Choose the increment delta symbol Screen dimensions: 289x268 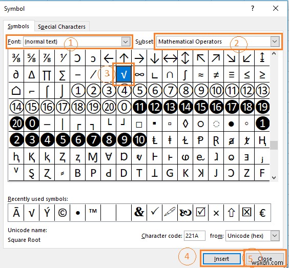pyautogui.click(x=32, y=74)
